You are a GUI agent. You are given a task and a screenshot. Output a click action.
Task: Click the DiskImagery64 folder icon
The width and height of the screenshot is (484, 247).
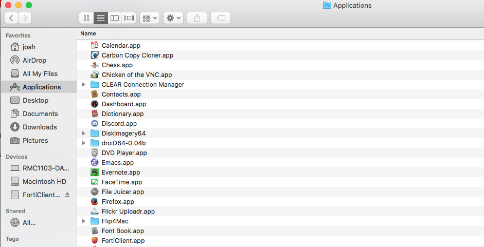coord(95,133)
